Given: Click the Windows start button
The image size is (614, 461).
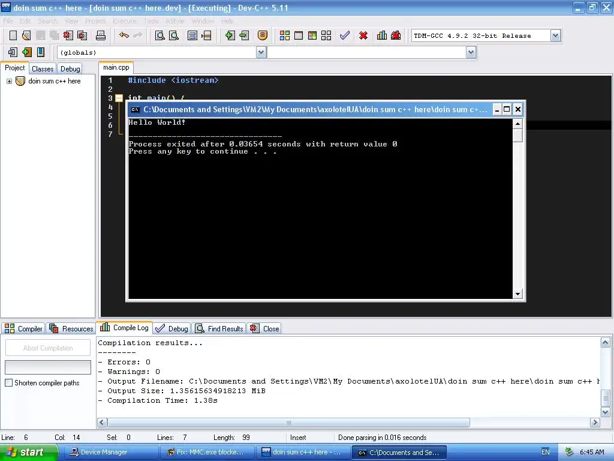Looking at the screenshot, I should coord(28,452).
